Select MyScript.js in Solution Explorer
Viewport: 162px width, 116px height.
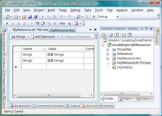tap(125, 67)
